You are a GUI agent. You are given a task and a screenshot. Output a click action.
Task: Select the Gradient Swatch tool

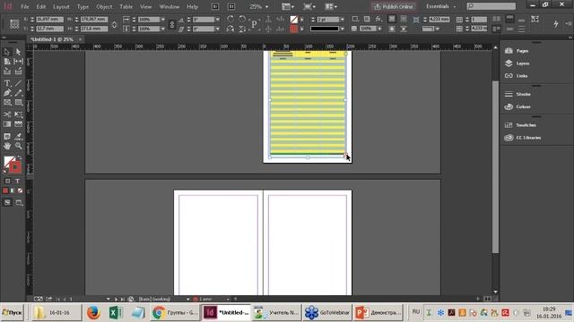[7, 124]
